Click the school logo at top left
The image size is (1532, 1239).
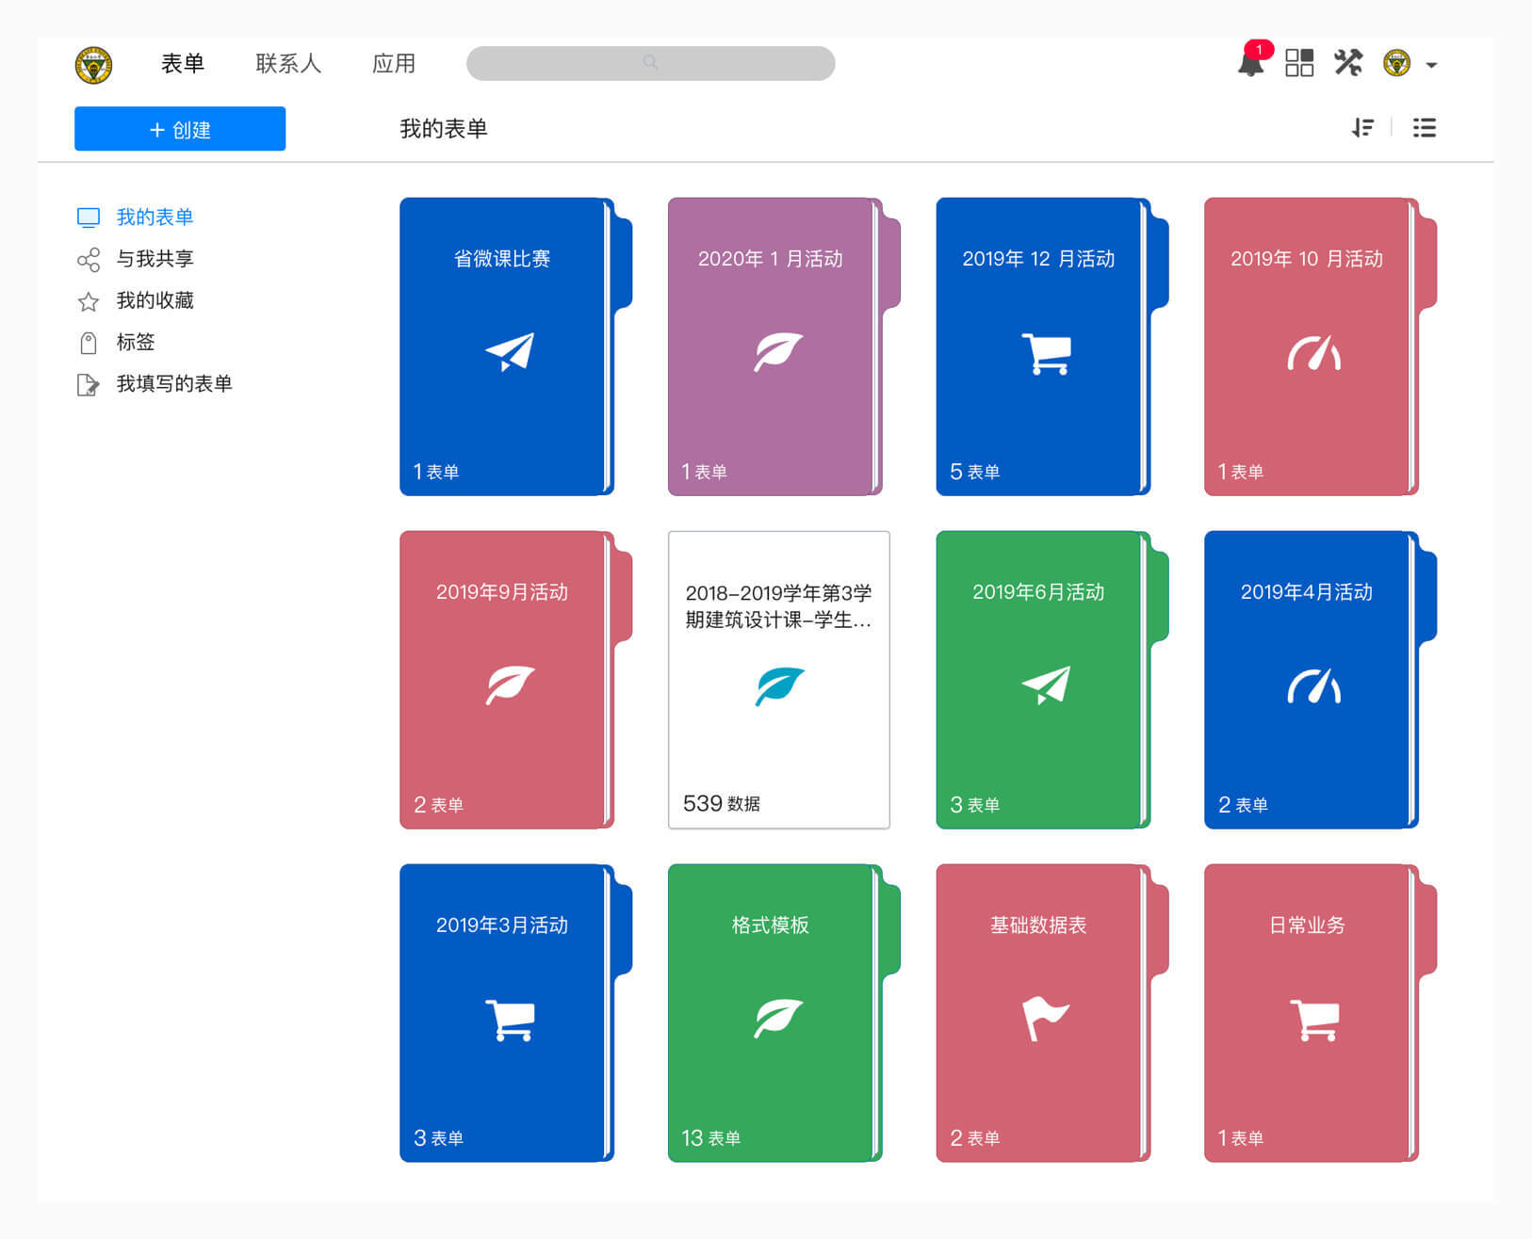93,65
